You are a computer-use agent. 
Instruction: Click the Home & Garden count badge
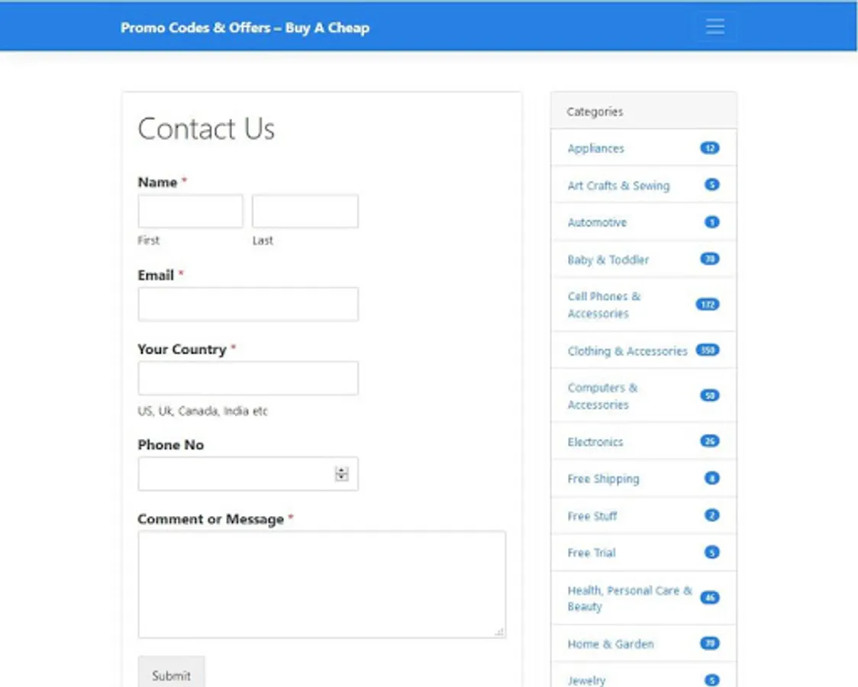[x=710, y=643]
